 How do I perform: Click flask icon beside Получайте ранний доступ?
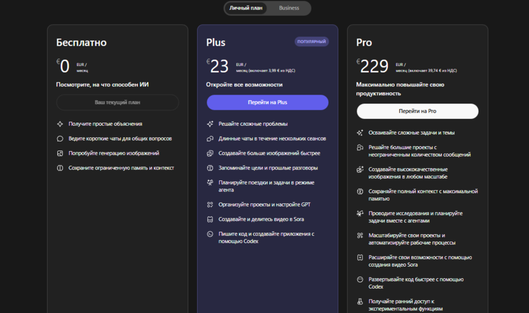[x=360, y=302]
